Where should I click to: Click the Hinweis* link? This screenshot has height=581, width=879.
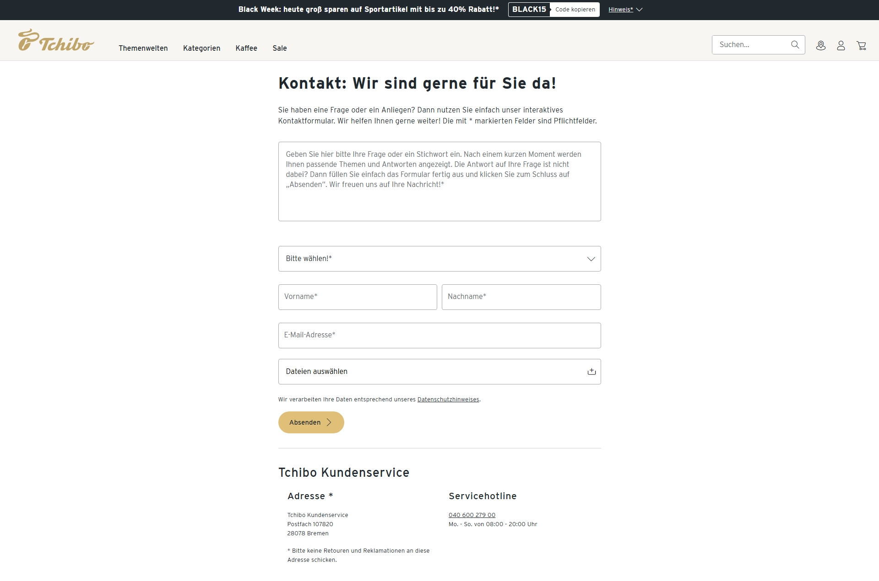click(x=621, y=10)
